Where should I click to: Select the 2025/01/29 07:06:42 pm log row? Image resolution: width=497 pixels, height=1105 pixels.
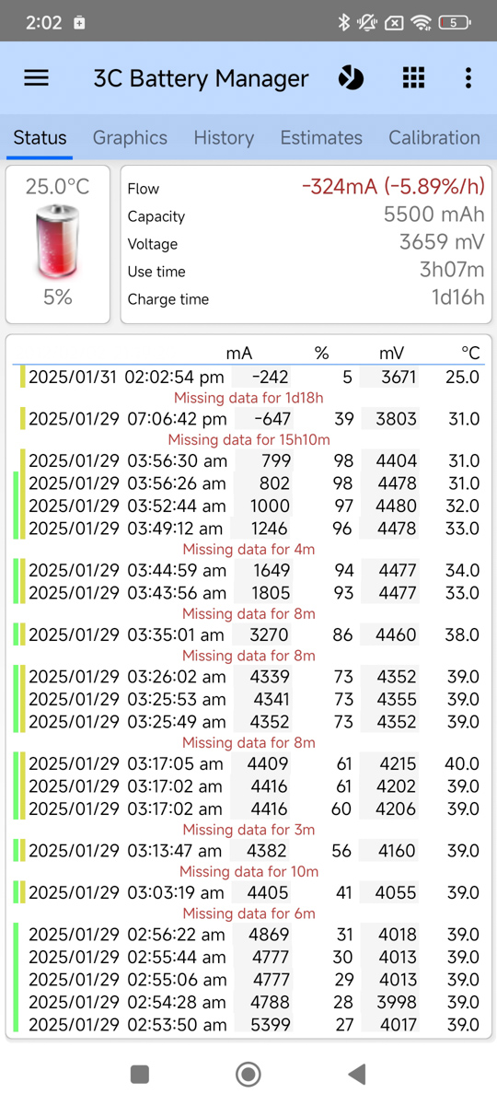(248, 419)
